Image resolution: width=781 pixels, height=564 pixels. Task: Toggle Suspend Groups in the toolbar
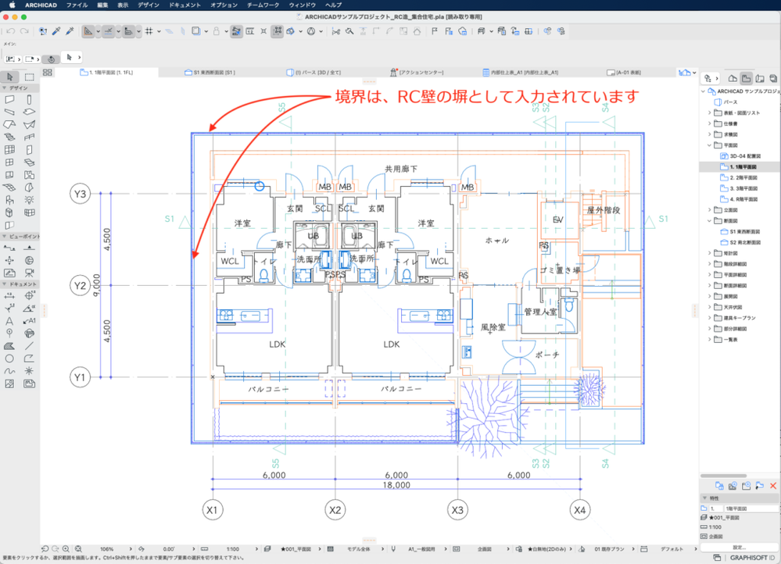278,31
